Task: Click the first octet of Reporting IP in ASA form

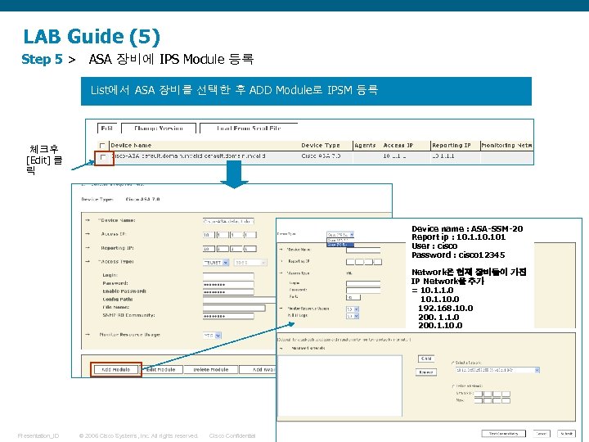Action: (209, 249)
